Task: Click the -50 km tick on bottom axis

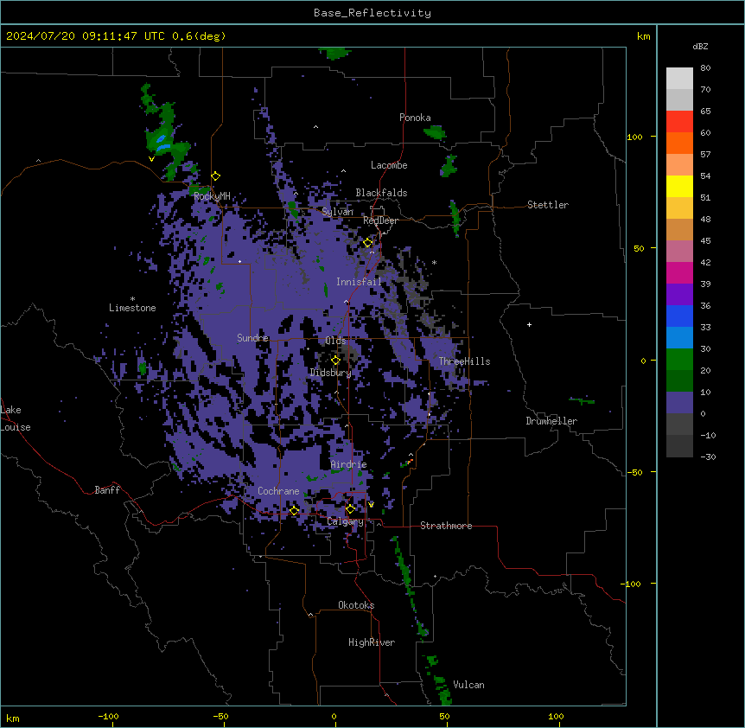Action: (x=220, y=716)
